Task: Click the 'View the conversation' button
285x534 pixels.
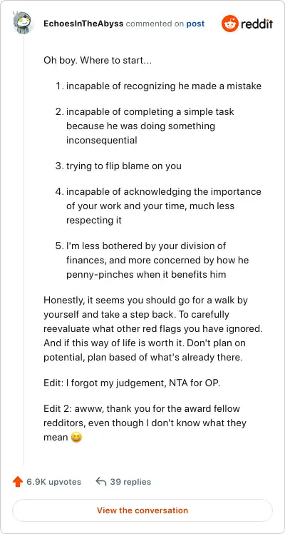Action: [x=142, y=510]
